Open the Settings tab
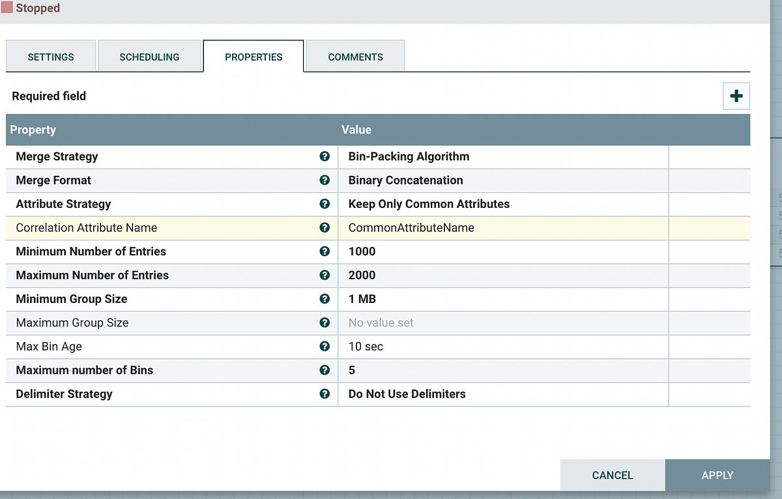Image resolution: width=782 pixels, height=499 pixels. point(51,57)
